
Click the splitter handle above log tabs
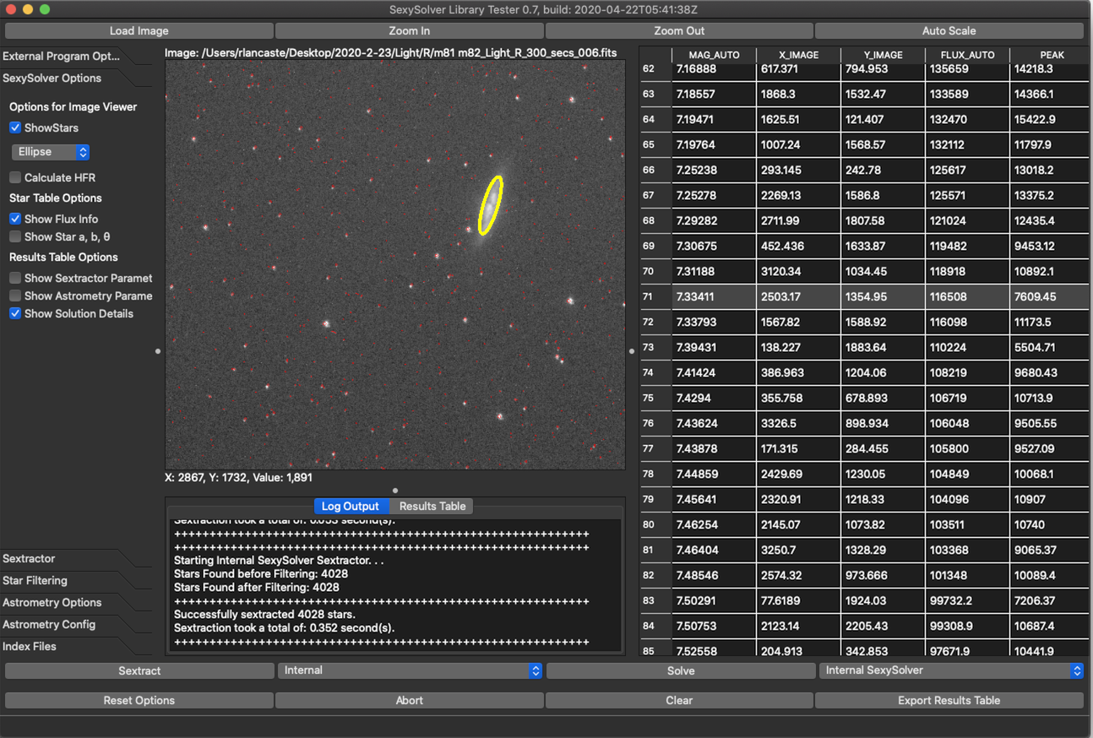click(x=395, y=491)
